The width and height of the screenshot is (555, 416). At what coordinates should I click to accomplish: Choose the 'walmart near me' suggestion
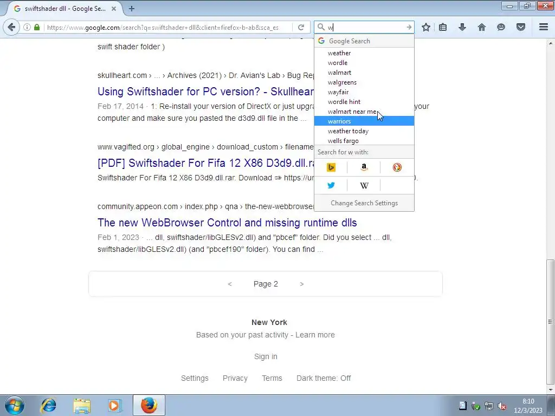click(364, 112)
